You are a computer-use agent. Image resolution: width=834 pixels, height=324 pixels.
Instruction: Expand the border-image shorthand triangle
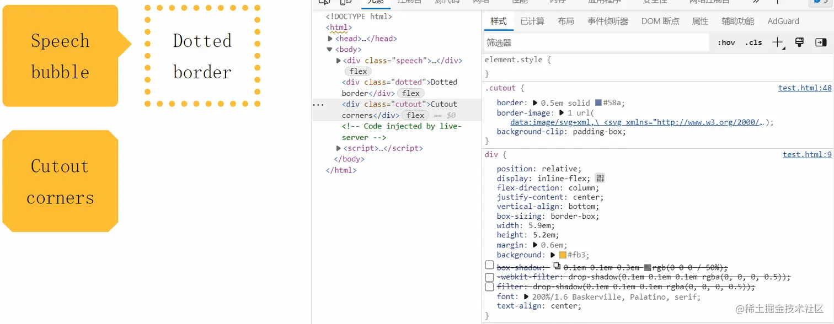562,112
